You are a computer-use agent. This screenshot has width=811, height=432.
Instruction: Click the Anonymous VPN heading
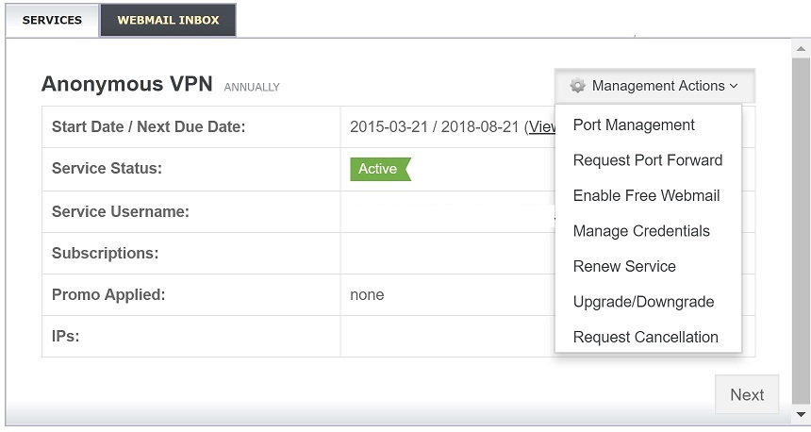pyautogui.click(x=126, y=84)
